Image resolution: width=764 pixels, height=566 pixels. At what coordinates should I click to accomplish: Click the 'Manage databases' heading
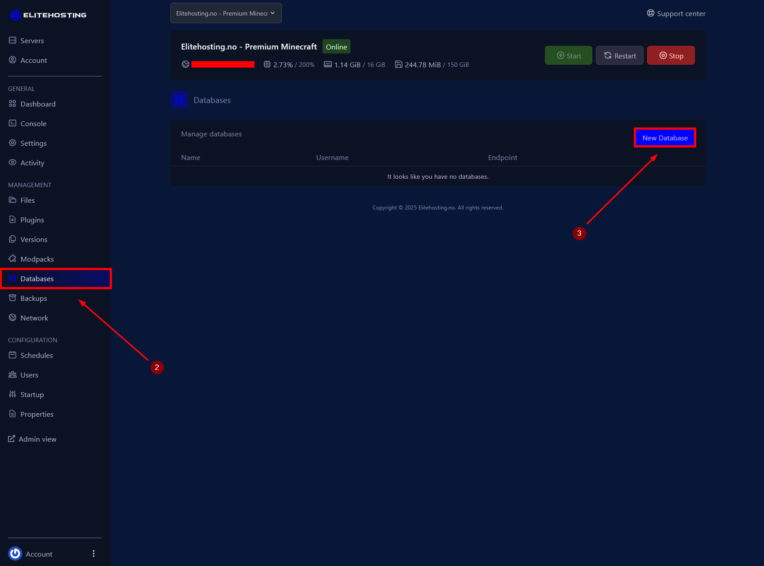211,134
